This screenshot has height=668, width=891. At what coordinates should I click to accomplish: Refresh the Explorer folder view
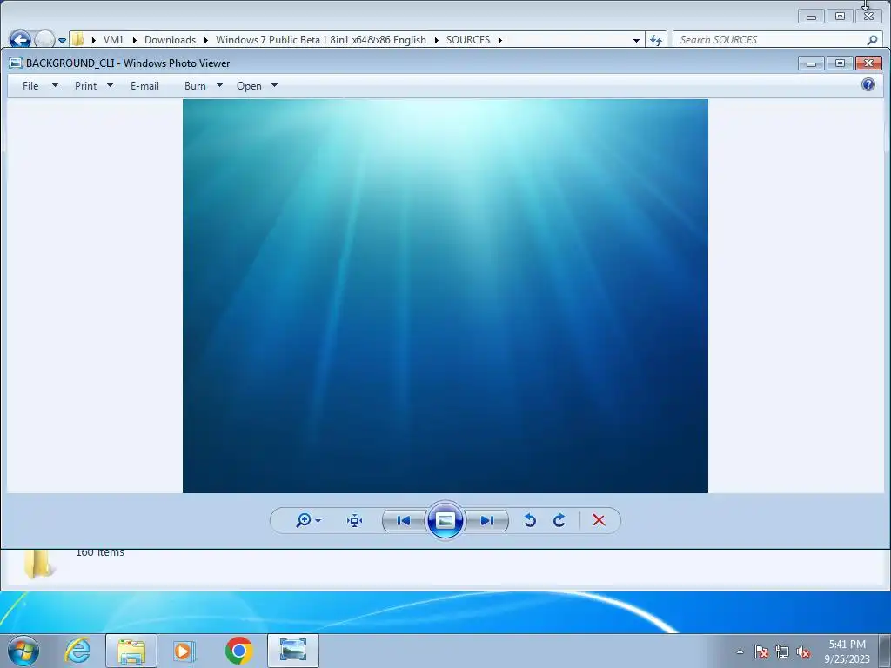click(x=656, y=40)
